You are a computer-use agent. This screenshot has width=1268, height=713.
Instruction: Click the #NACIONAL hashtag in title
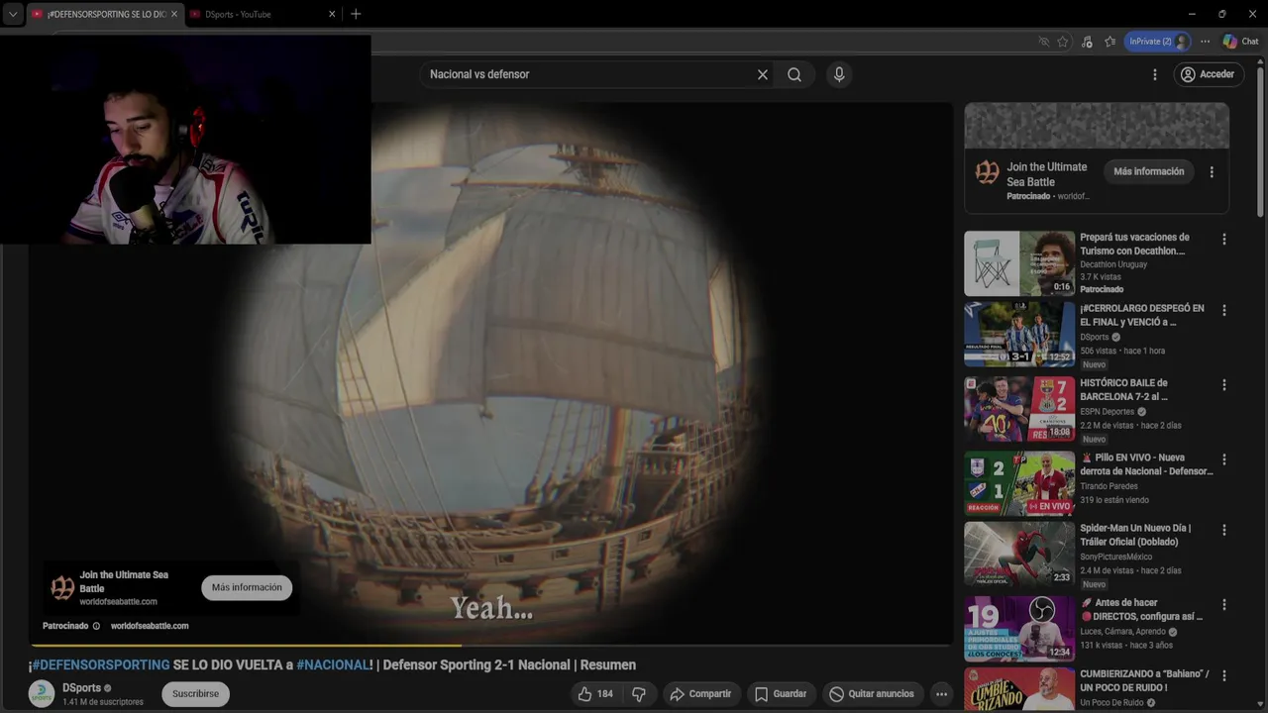coord(333,664)
